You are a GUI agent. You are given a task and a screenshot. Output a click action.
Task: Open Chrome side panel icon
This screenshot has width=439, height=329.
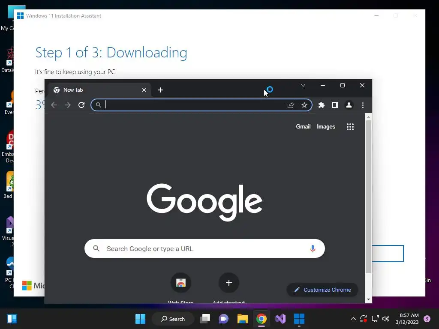coord(335,105)
